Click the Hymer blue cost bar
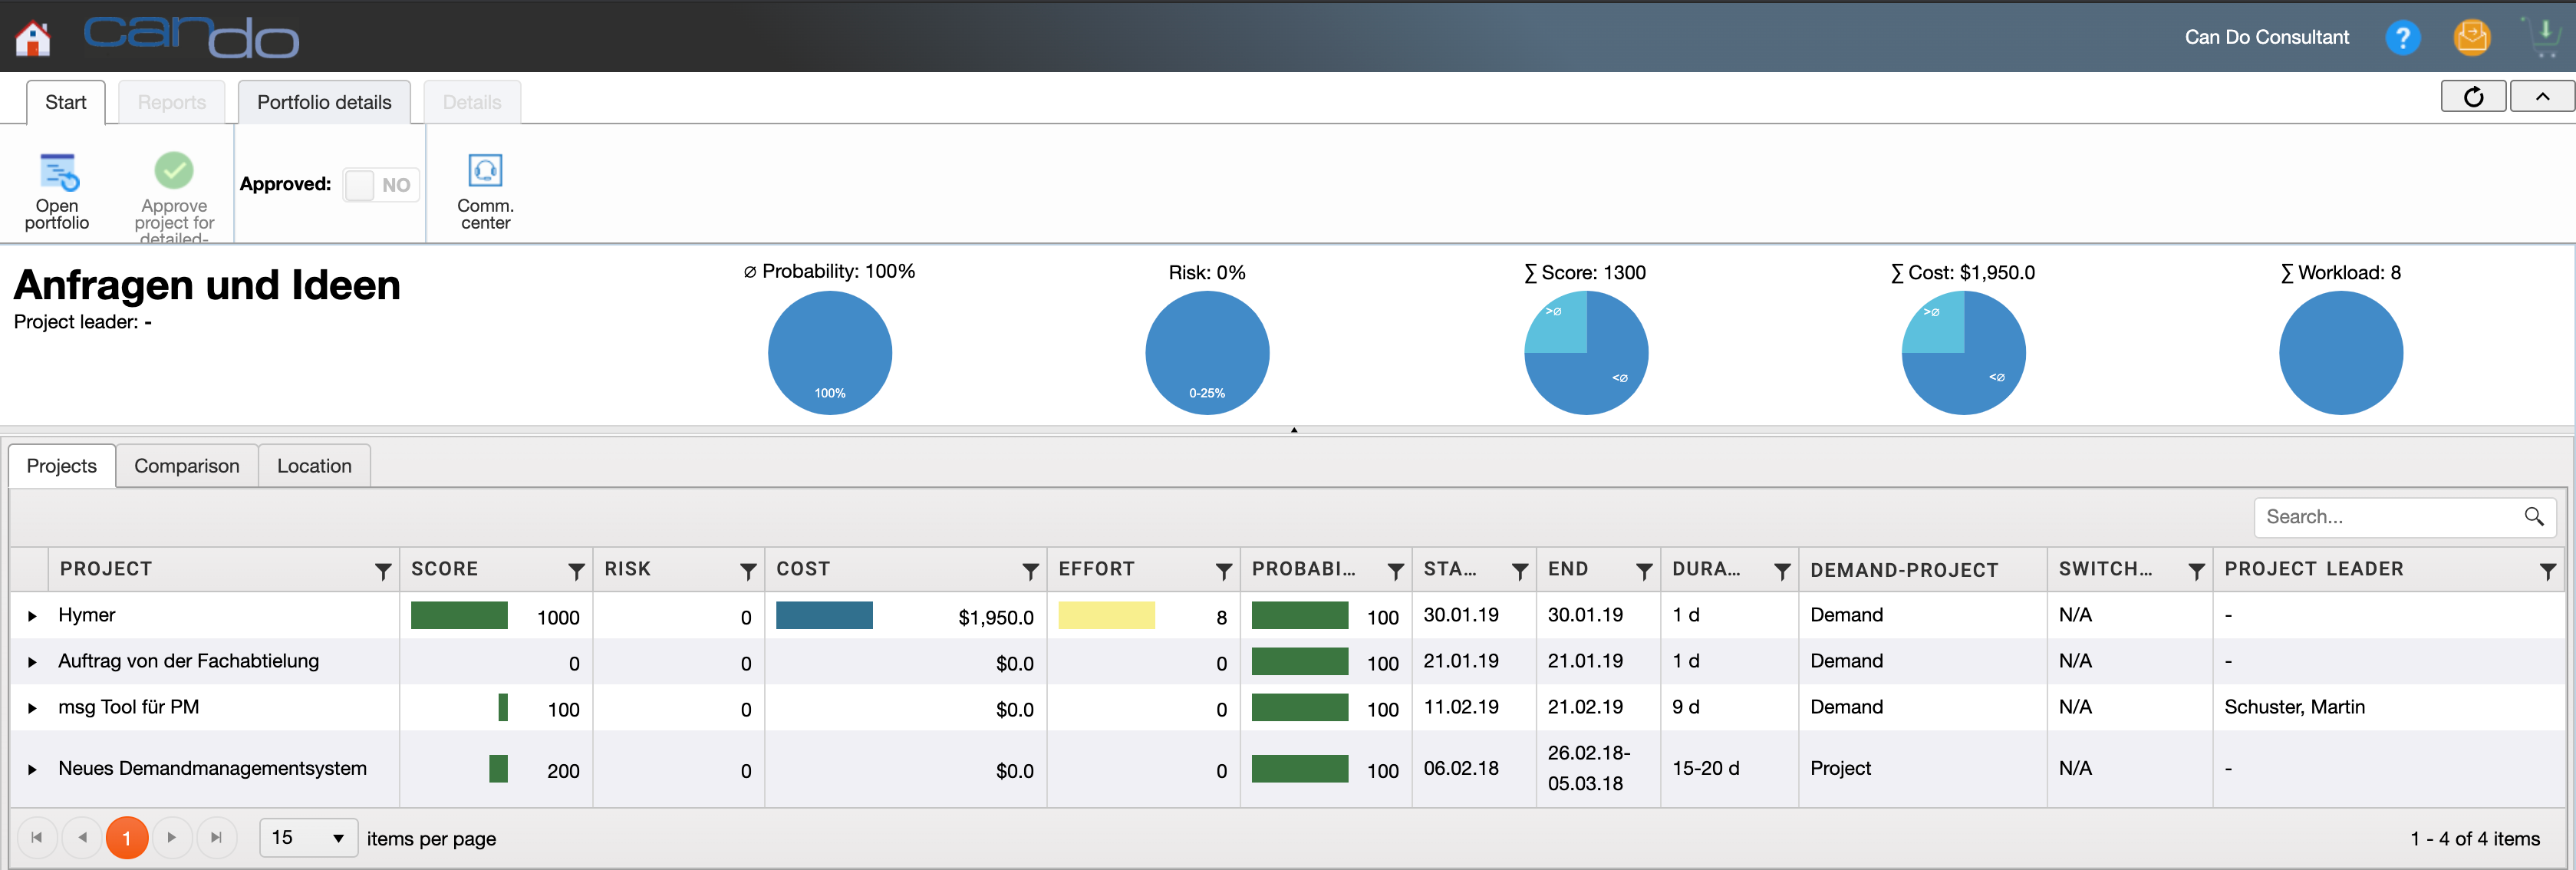 coord(824,615)
